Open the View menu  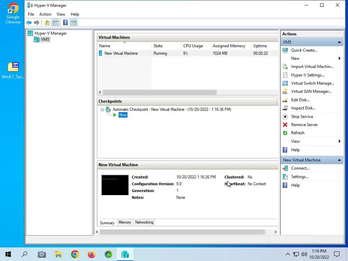61,14
